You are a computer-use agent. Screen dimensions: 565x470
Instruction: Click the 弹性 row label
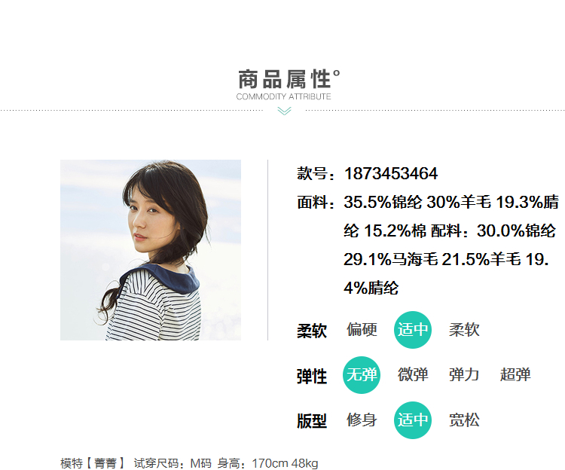[x=312, y=377]
